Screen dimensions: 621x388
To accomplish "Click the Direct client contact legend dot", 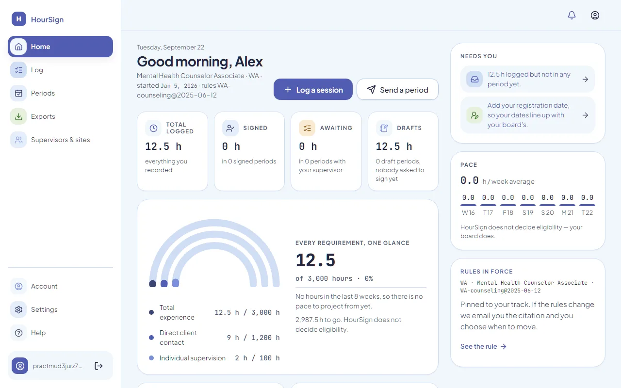I will pyautogui.click(x=151, y=338).
